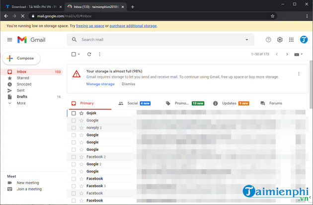The height and width of the screenshot is (205, 313).
Task: Click the search magnifier icon
Action: (74, 40)
